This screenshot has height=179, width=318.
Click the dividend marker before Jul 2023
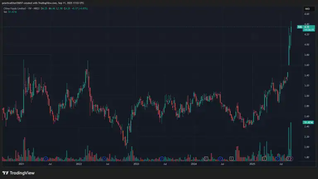tap(162, 158)
